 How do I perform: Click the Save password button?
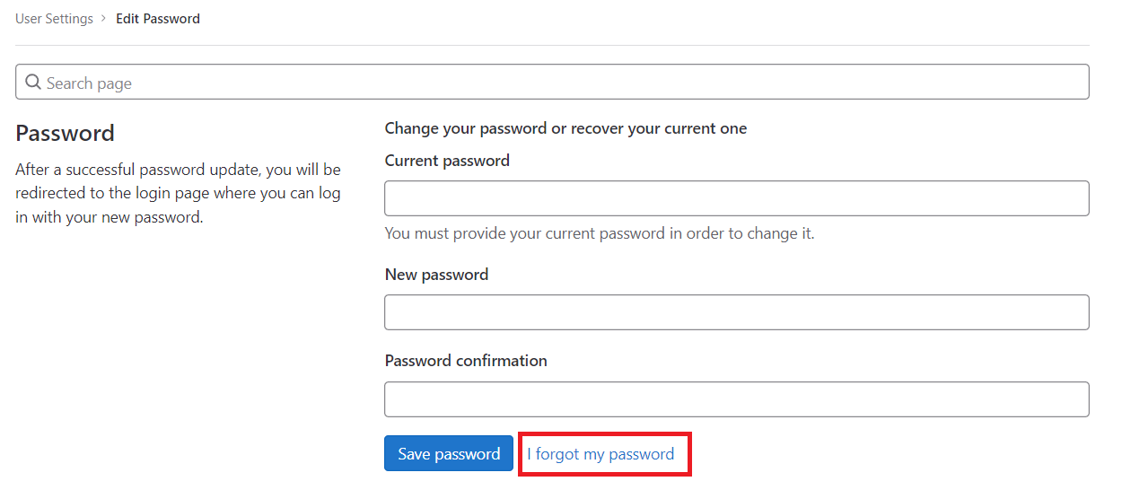[449, 453]
